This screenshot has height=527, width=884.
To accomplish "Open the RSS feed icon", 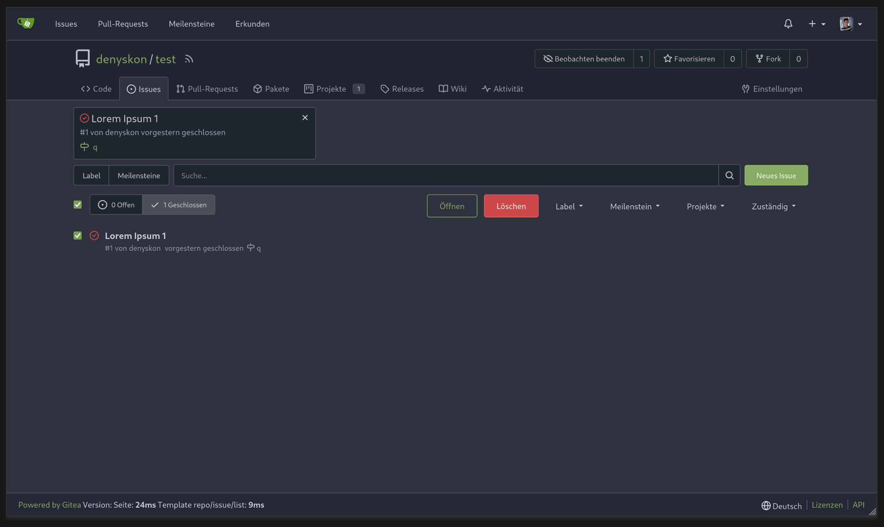I will (x=189, y=59).
